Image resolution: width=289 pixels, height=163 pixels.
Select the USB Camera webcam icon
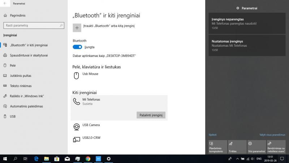point(77,127)
